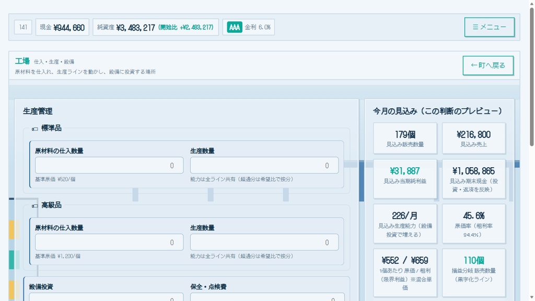Click the ←町へ戻る button
Viewport: 535px width, 301px height.
[488, 65]
